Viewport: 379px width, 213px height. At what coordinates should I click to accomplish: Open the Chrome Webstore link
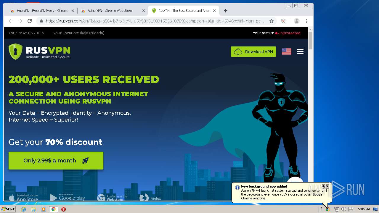tap(113, 197)
